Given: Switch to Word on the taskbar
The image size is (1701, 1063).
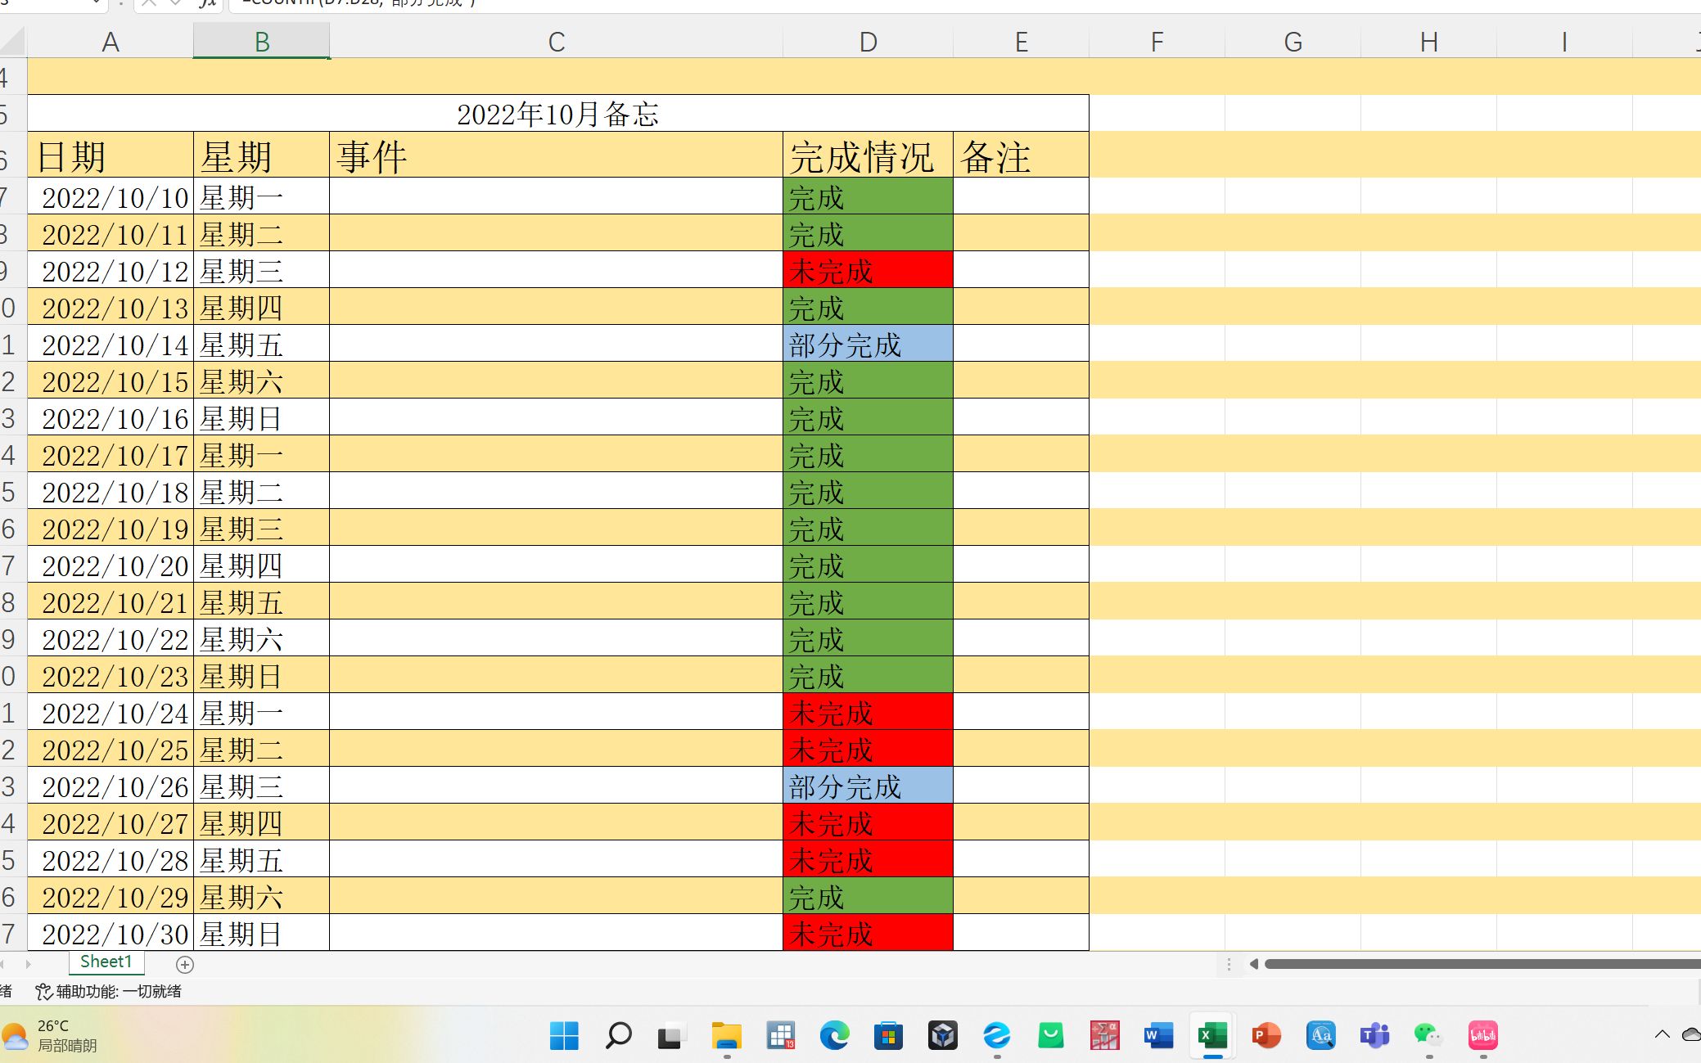Looking at the screenshot, I should click(1158, 1035).
